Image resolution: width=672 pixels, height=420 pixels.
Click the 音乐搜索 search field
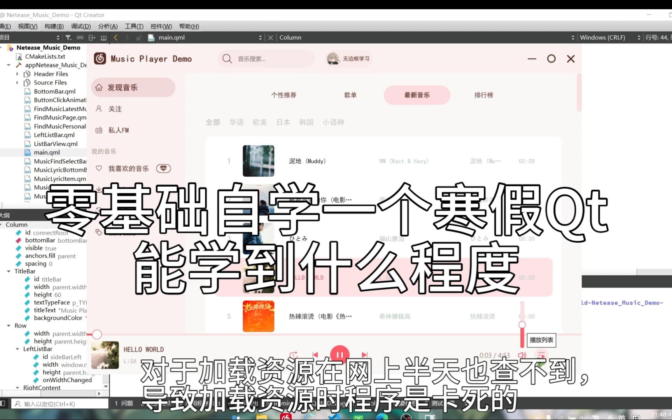click(266, 59)
